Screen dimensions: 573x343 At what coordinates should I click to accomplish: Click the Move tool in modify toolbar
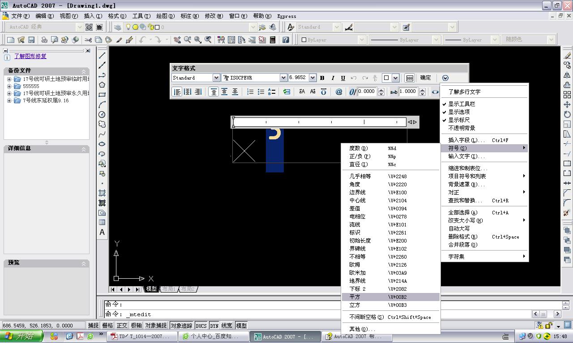(567, 105)
